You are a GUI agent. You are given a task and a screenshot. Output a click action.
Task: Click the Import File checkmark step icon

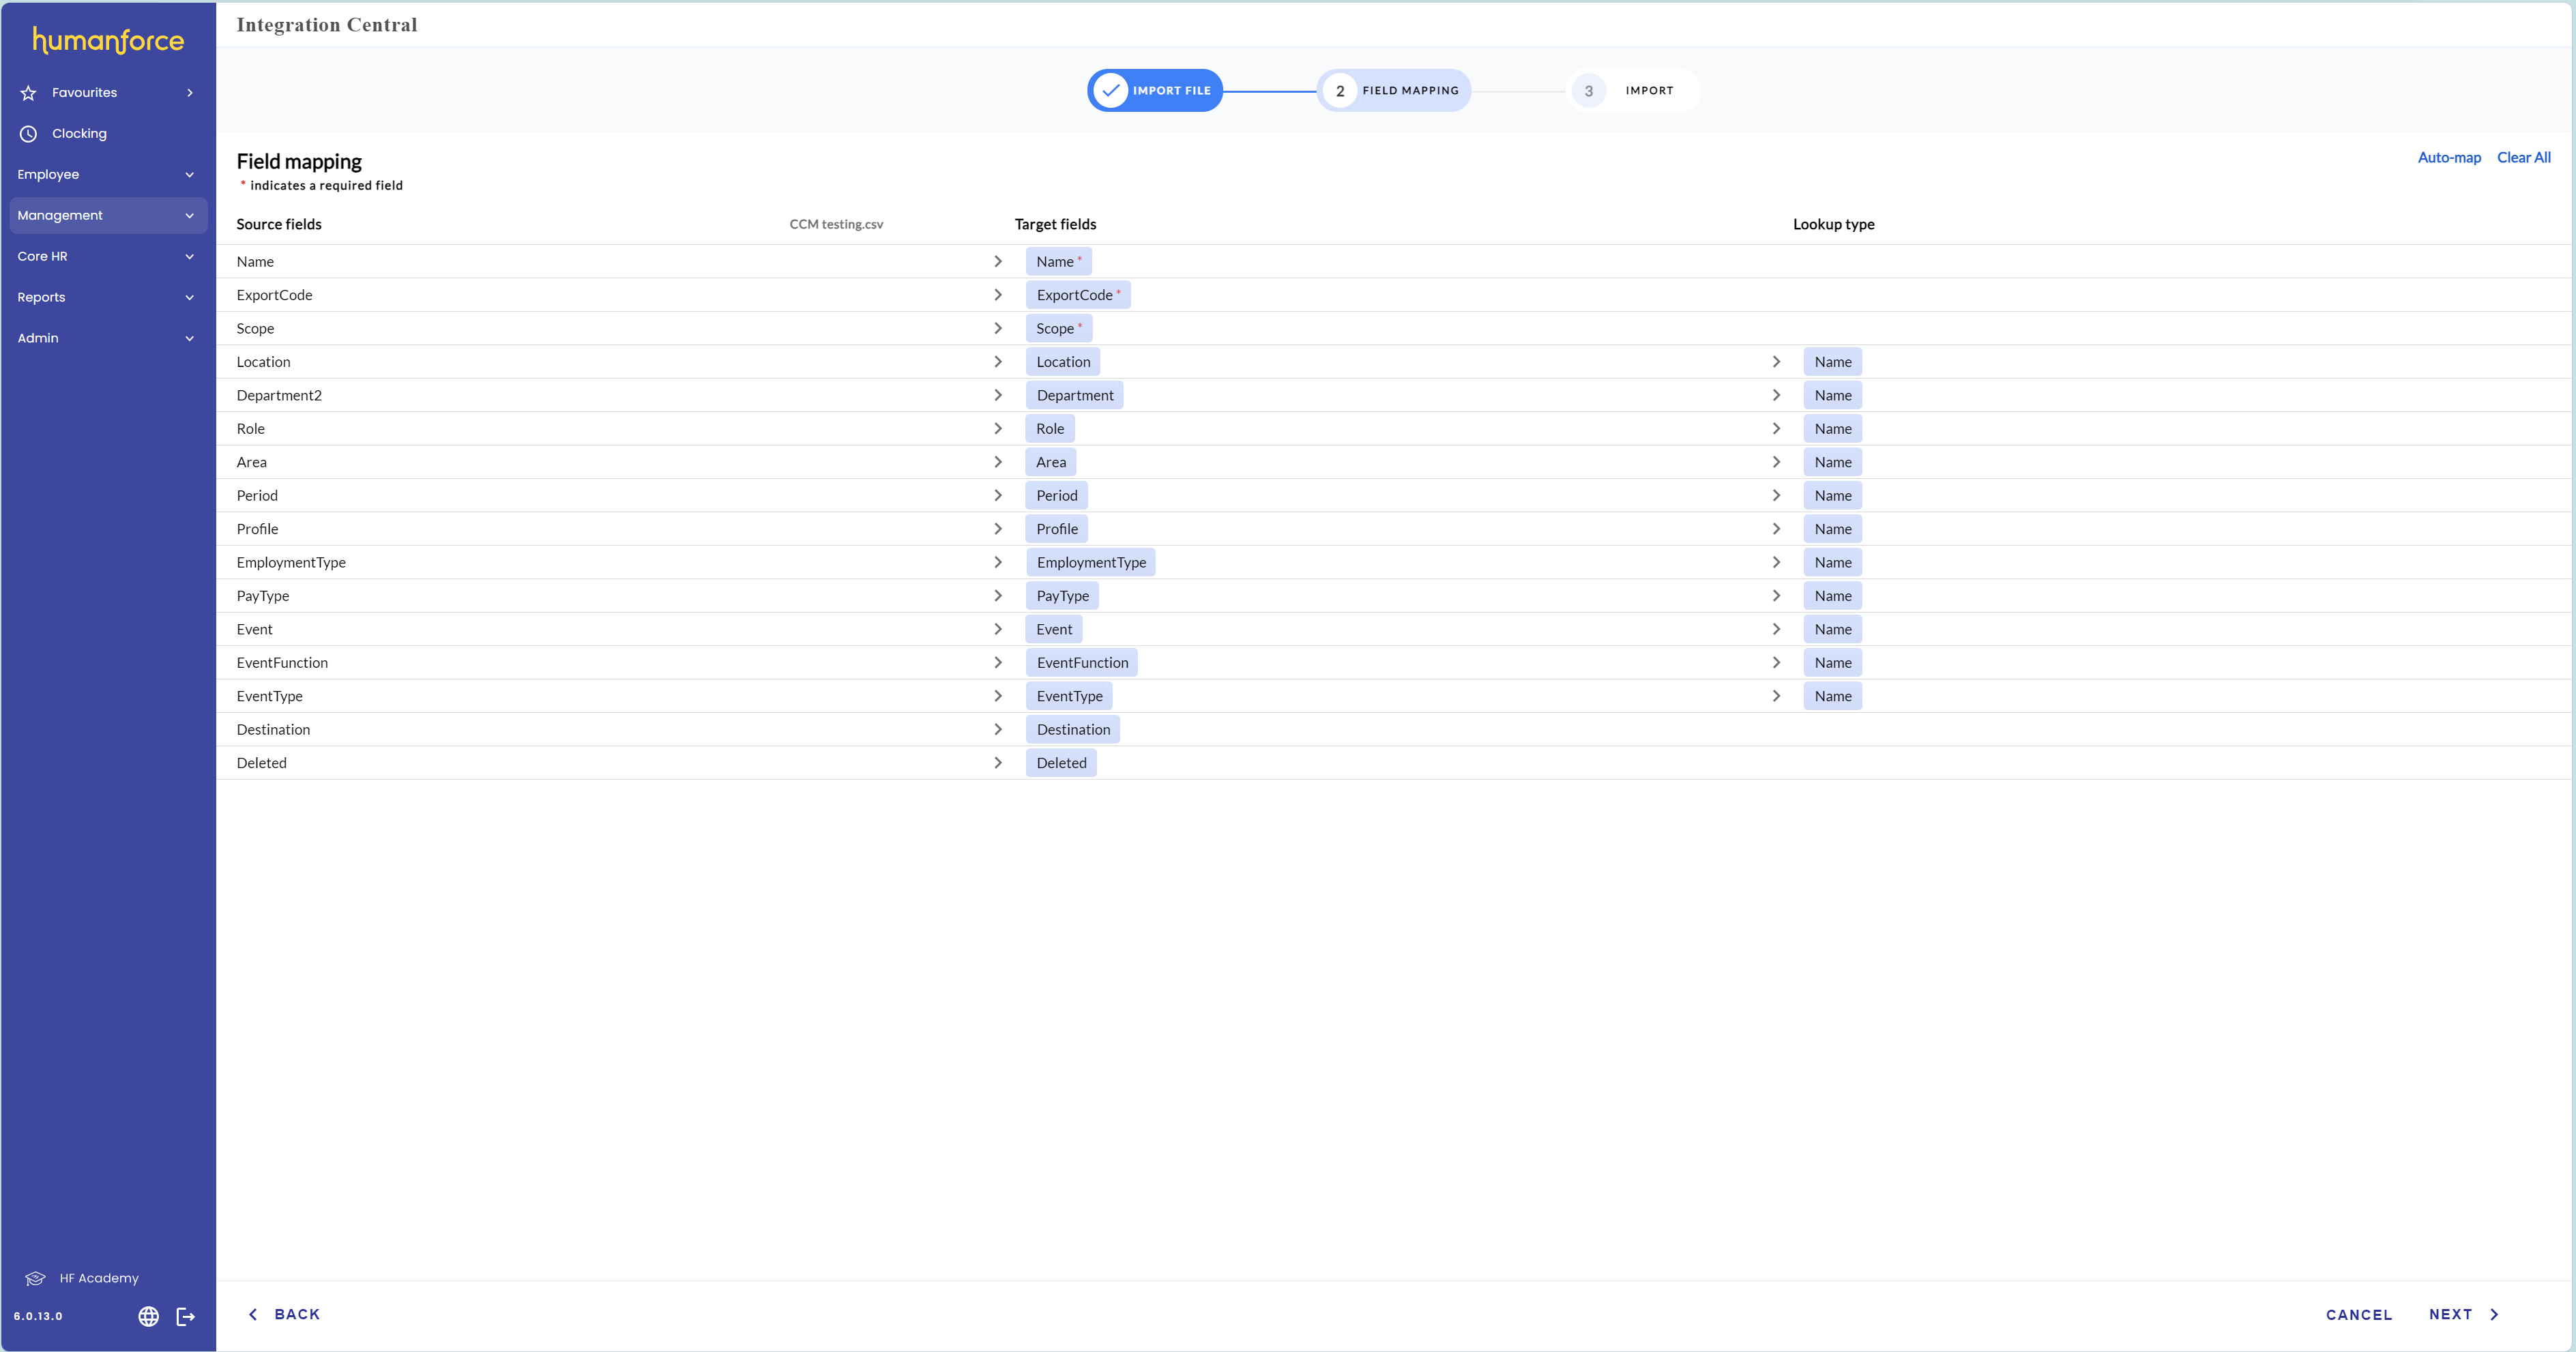1110,91
